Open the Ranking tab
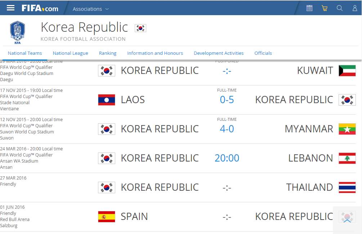The height and width of the screenshot is (234, 362). (x=108, y=53)
